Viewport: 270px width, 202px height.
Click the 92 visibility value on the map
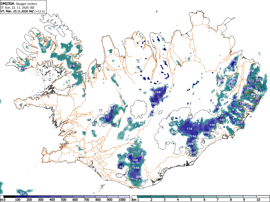point(121,167)
